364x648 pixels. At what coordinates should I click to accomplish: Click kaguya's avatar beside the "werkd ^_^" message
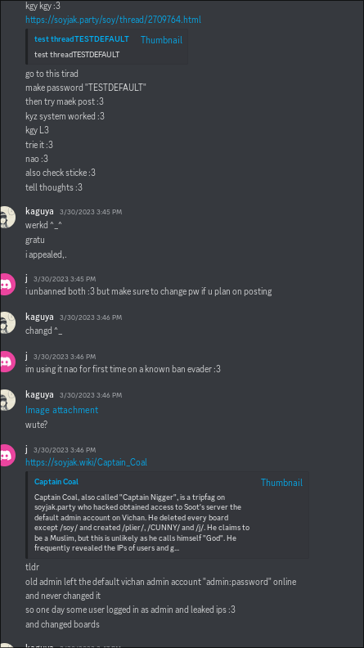coord(6,217)
